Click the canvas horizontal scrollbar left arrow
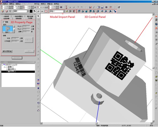This screenshot has height=127, width=158. 41,123
